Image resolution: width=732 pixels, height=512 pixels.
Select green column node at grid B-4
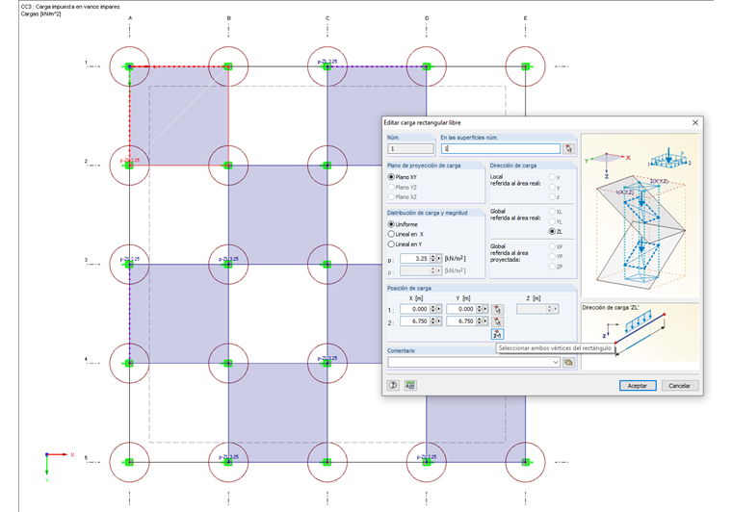pyautogui.click(x=228, y=363)
